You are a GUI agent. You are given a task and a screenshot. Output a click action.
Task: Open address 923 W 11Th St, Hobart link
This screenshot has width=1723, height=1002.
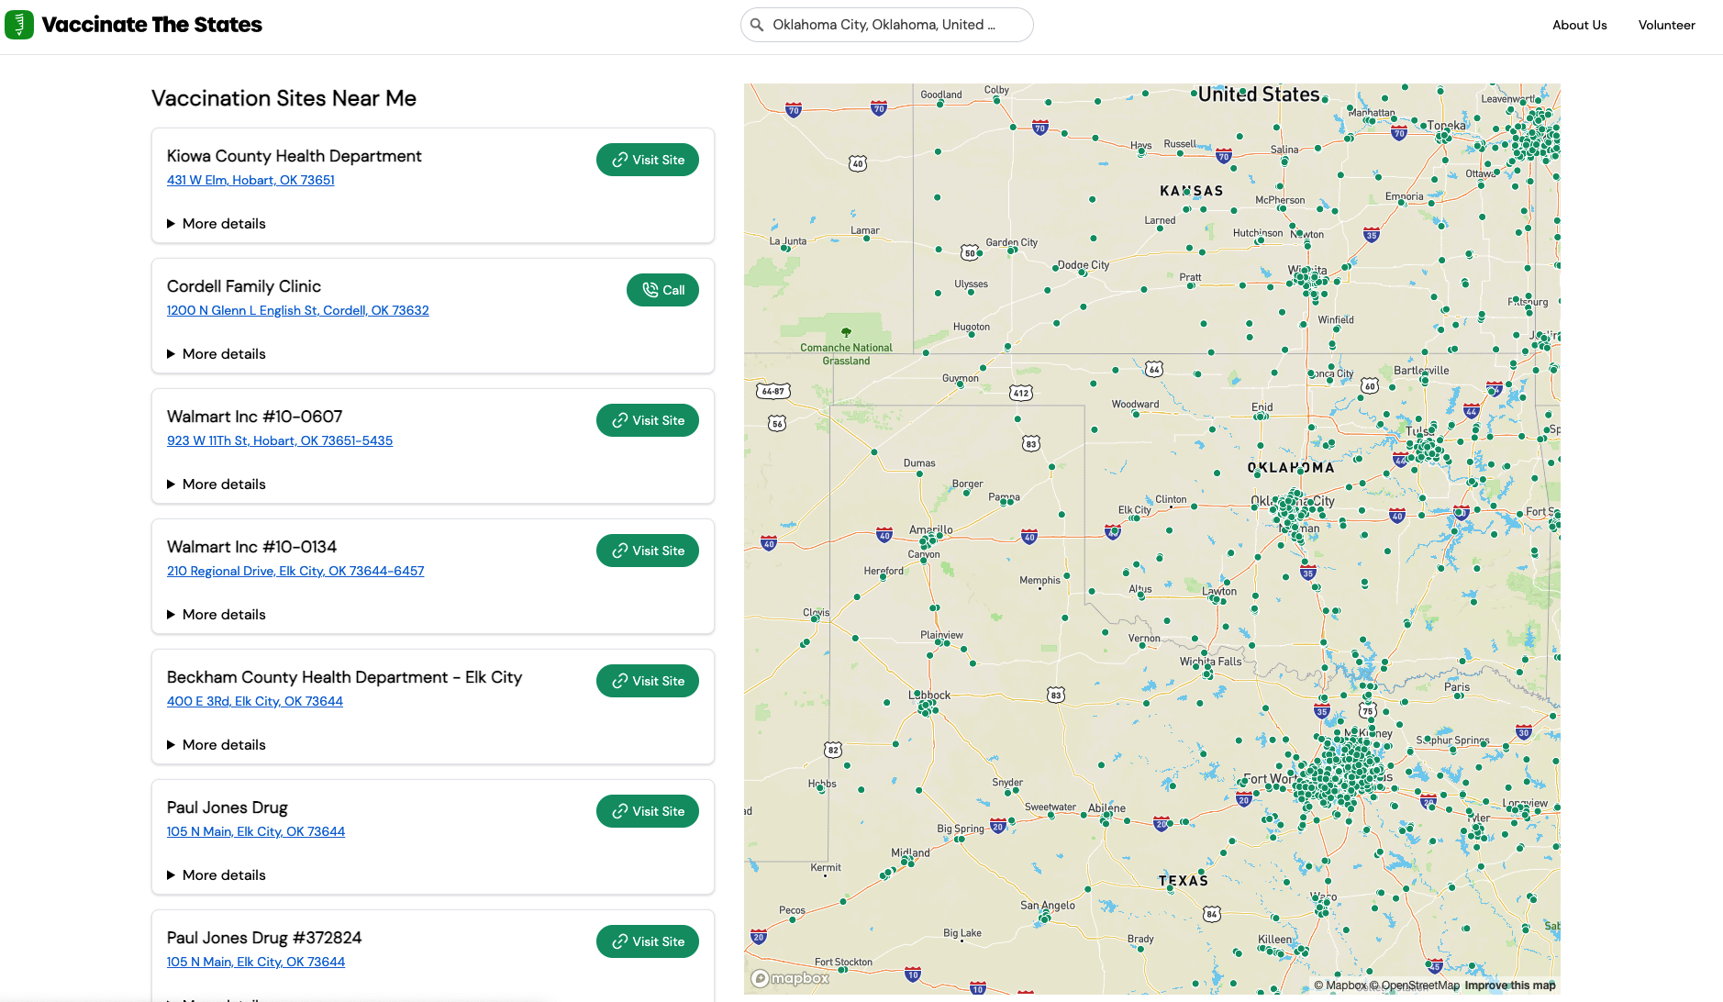(x=280, y=440)
